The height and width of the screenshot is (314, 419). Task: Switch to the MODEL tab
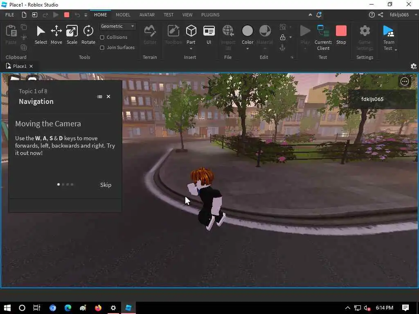point(123,15)
